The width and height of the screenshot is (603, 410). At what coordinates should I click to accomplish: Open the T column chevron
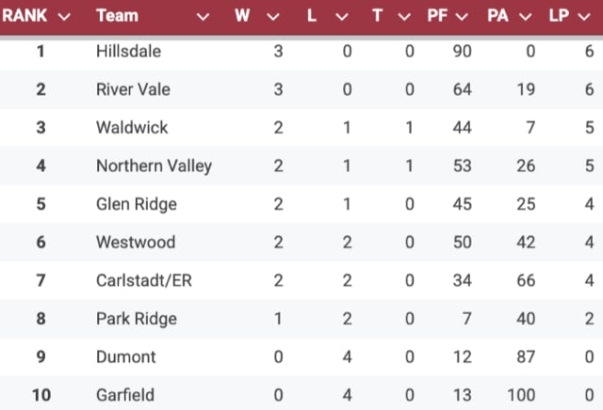[x=404, y=17]
